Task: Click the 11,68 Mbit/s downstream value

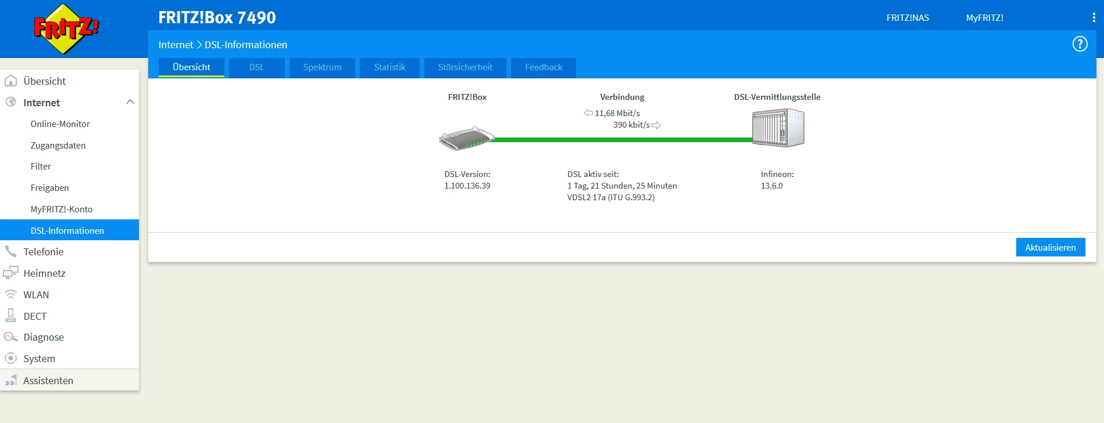Action: coord(617,113)
